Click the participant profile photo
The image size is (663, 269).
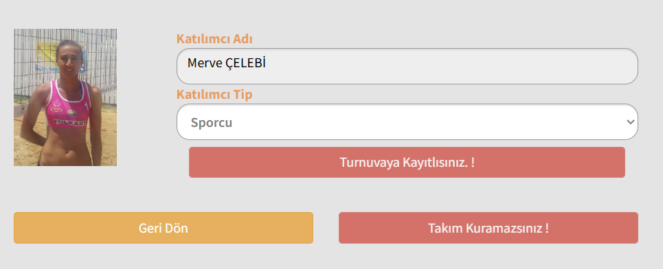click(x=65, y=97)
